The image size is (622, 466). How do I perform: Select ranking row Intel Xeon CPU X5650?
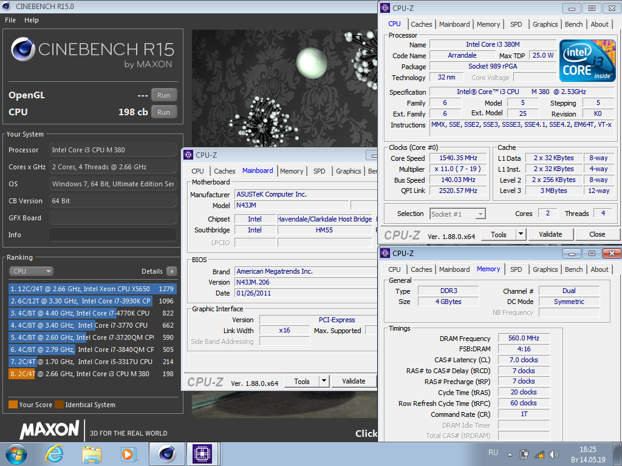point(92,289)
